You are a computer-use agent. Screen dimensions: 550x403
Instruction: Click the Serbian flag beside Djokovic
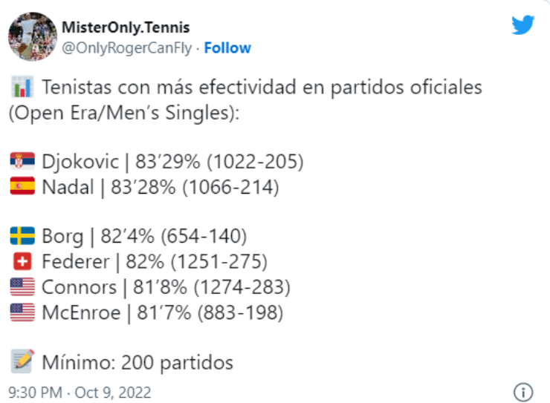pos(21,161)
